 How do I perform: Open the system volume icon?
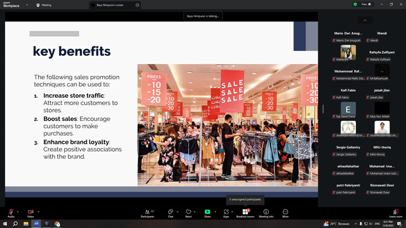[370, 224]
